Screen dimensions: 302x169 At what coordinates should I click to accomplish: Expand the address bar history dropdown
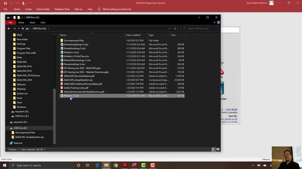[169, 29]
